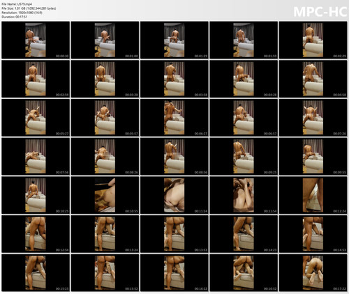Select the frame labeled 00:05:27
The height and width of the screenshot is (294, 349).
(36, 118)
